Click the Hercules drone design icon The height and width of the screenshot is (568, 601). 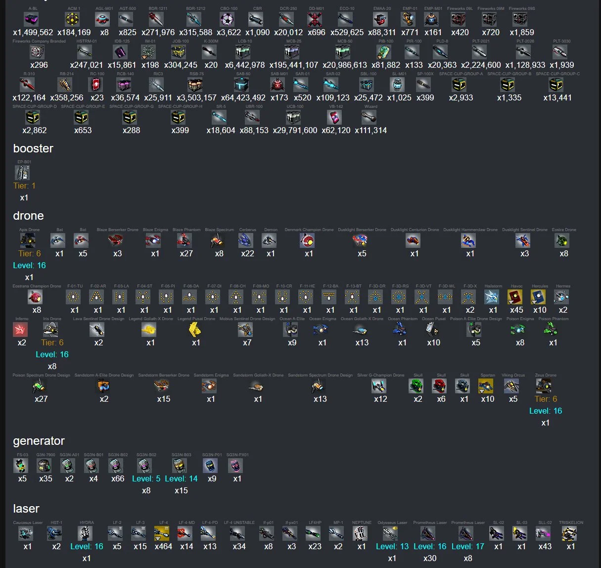click(x=538, y=296)
